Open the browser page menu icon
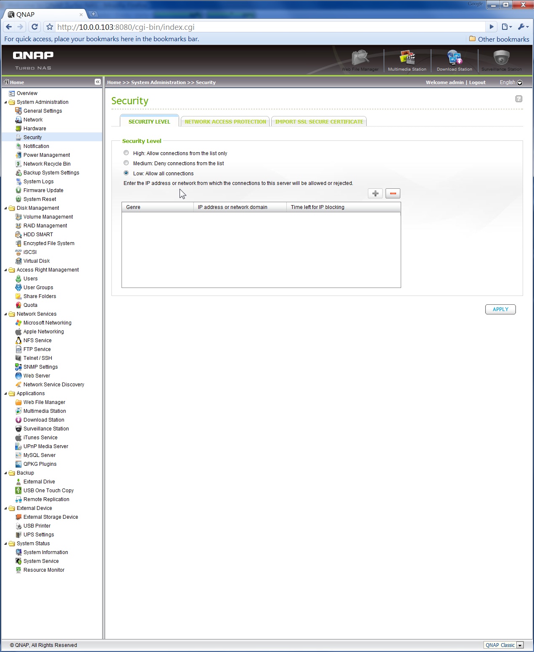Image resolution: width=534 pixels, height=652 pixels. coord(507,27)
